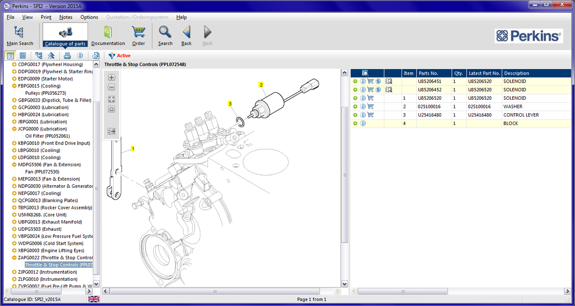Expand WDPG0006 Cold Start System node
The height and width of the screenshot is (306, 575).
click(14, 244)
